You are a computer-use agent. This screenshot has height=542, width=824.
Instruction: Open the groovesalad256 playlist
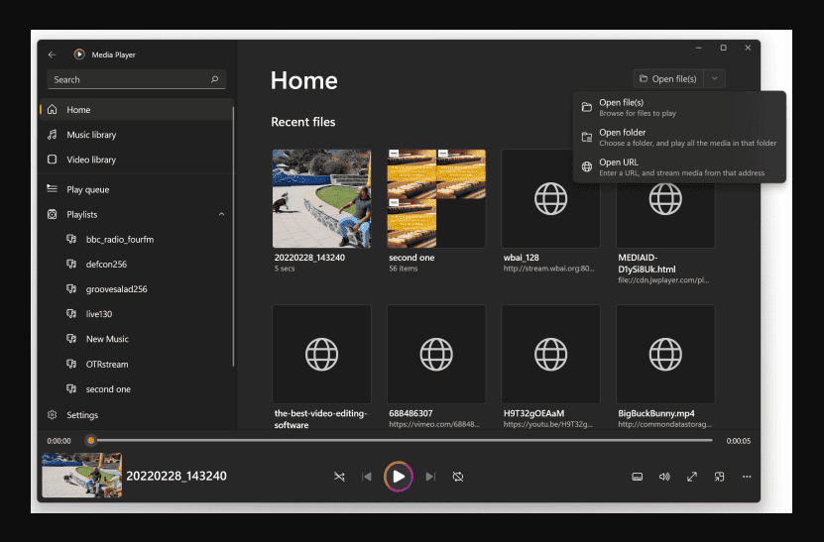click(137, 289)
